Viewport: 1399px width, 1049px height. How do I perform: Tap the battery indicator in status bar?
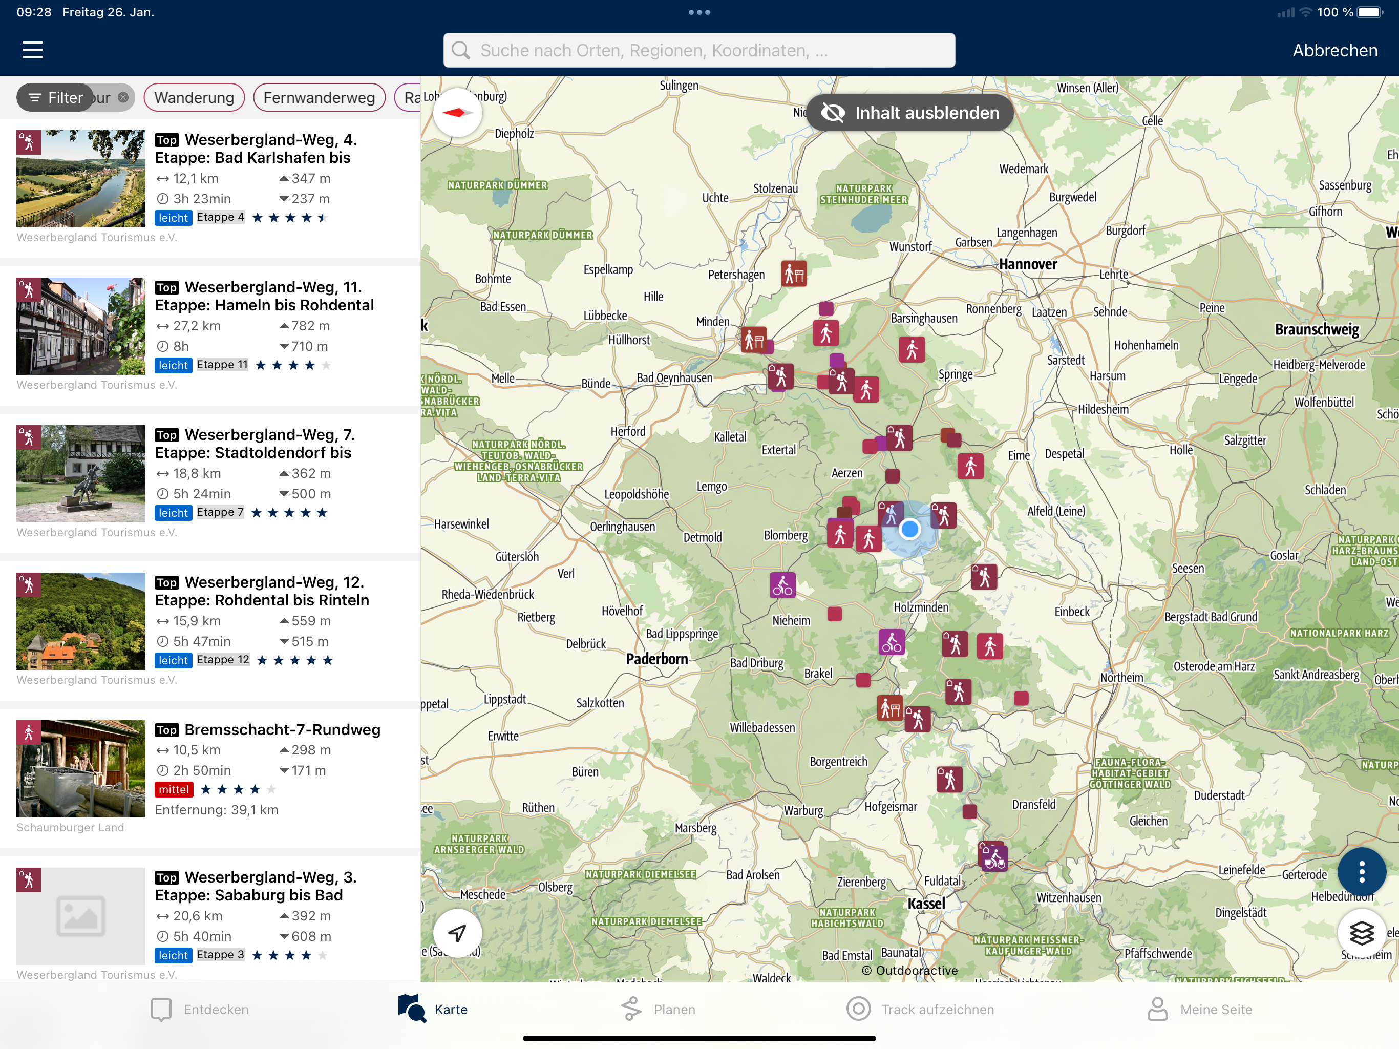tap(1370, 12)
